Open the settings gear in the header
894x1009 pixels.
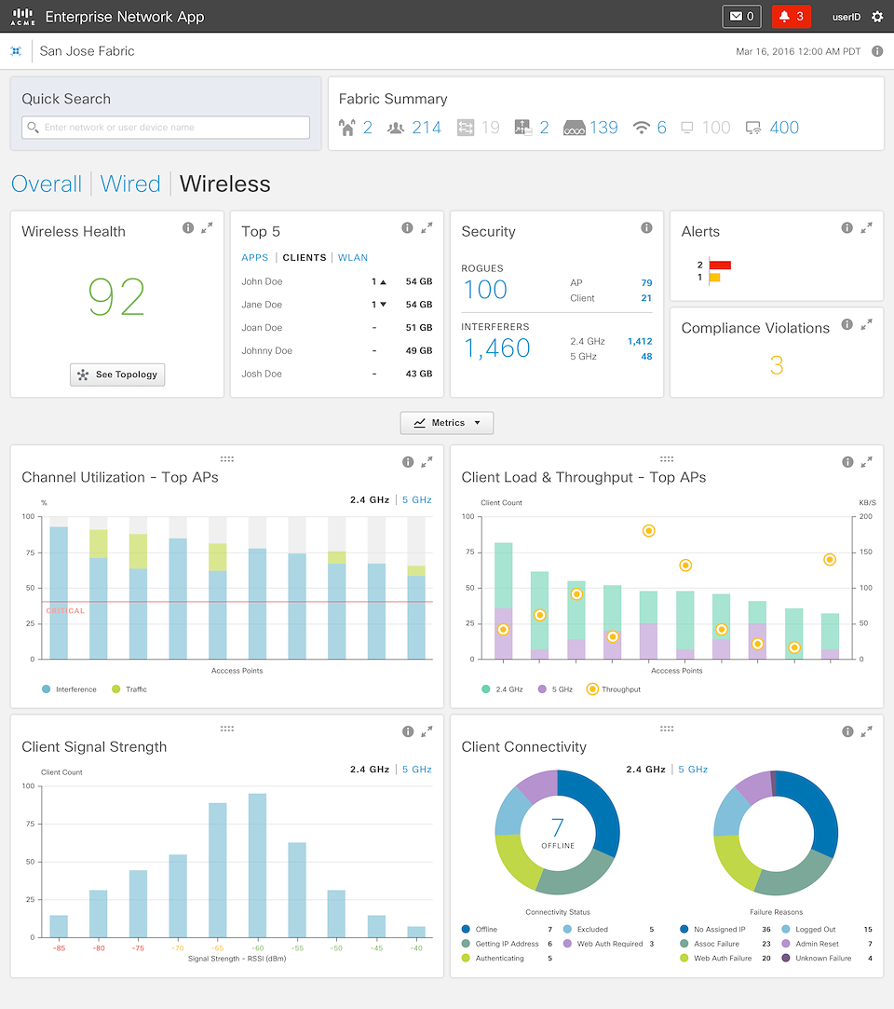876,17
